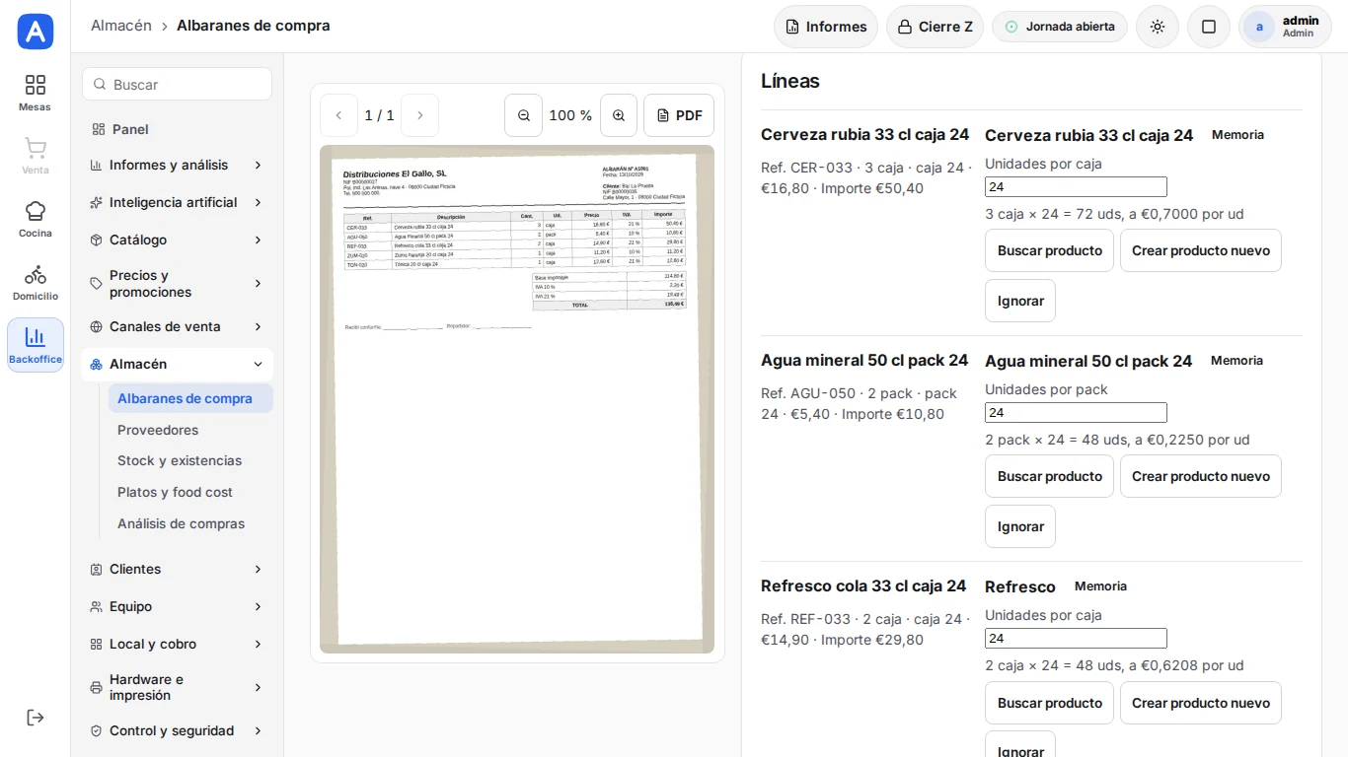
Task: Click the logout icon
Action: [x=36, y=718]
